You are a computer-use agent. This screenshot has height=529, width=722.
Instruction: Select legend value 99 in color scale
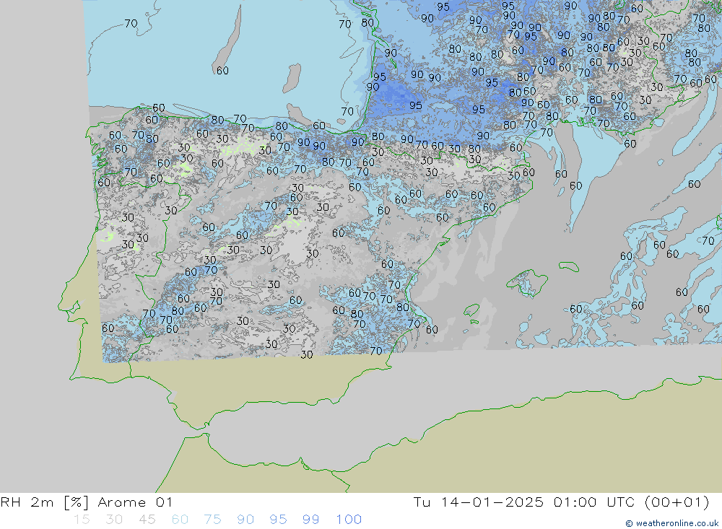click(x=310, y=520)
